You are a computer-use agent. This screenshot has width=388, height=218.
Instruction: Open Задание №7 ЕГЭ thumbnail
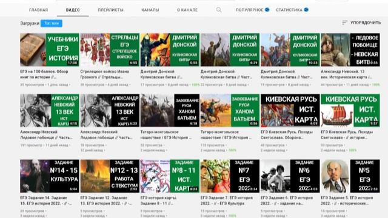pos(230,176)
